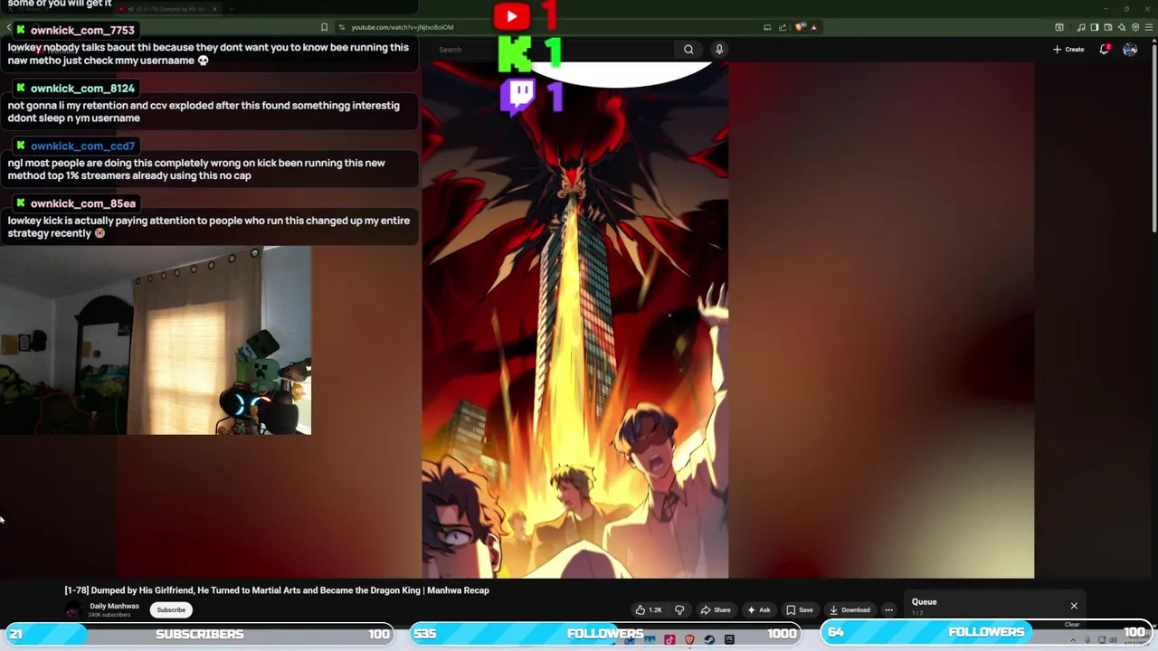
Task: Open the Brave VPN shield icon
Action: (1135, 27)
